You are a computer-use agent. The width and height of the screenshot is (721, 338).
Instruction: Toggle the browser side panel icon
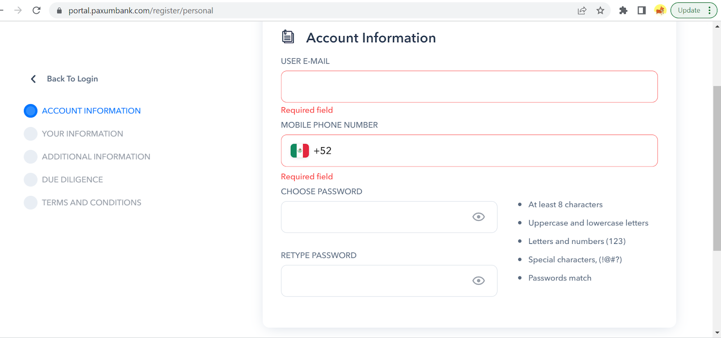642,10
